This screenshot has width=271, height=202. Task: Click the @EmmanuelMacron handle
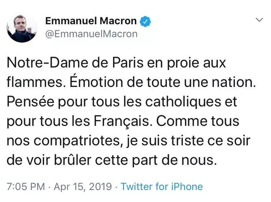(91, 34)
